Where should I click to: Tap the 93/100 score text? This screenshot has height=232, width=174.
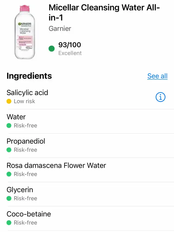pyautogui.click(x=70, y=45)
